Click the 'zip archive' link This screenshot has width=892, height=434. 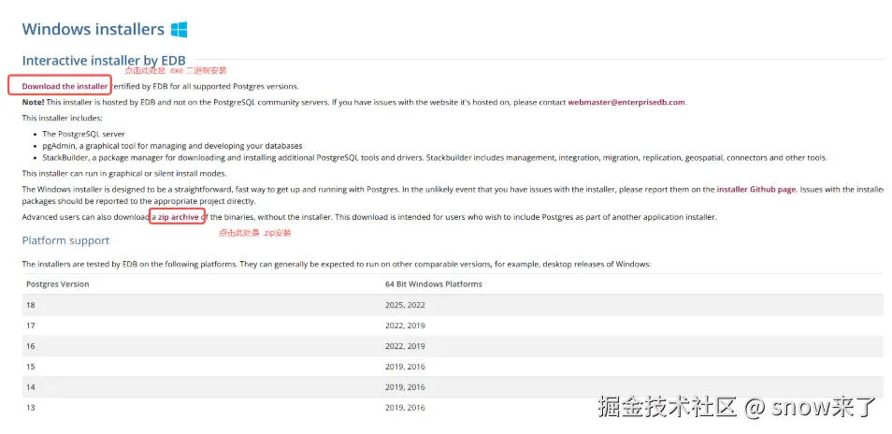(x=179, y=217)
